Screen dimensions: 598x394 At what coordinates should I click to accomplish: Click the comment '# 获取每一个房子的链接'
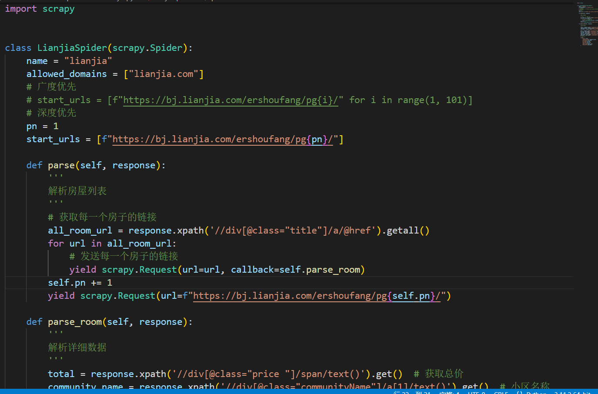(102, 217)
